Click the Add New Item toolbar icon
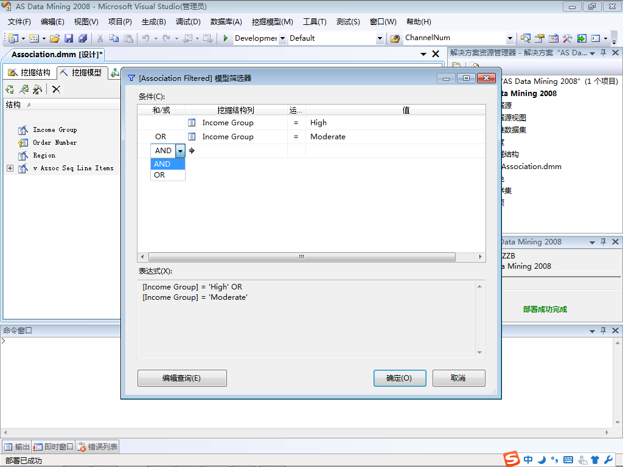 pyautogui.click(x=34, y=38)
